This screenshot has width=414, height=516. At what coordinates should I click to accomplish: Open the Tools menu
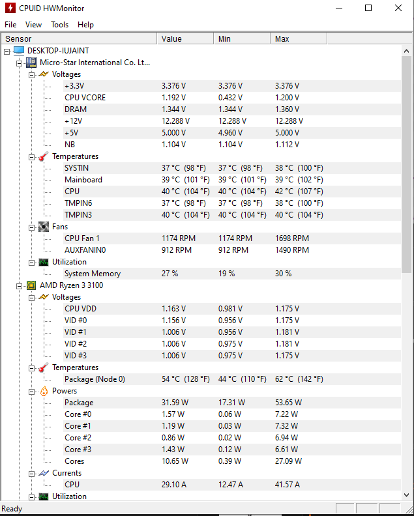pos(59,25)
